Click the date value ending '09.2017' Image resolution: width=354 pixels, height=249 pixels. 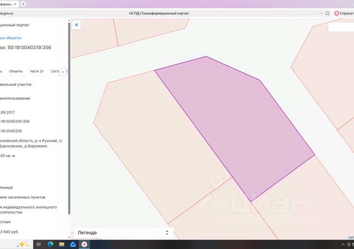tap(7, 112)
